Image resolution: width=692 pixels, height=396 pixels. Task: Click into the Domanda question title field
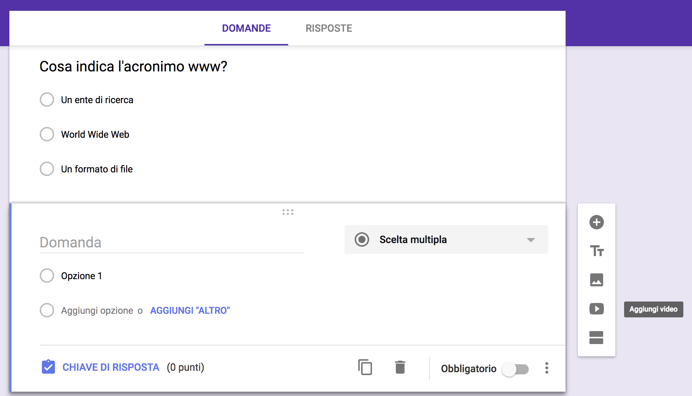click(172, 242)
